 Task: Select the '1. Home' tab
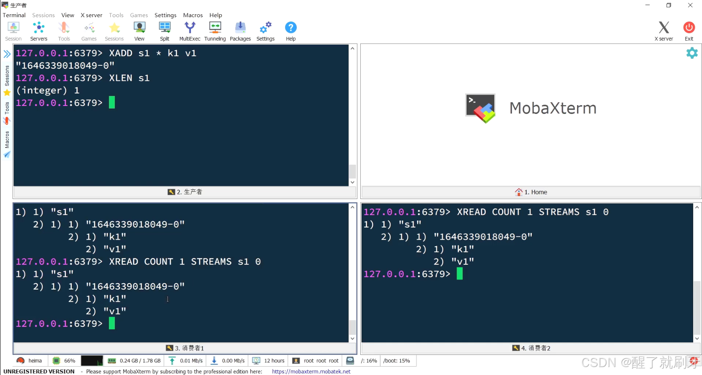[531, 192]
